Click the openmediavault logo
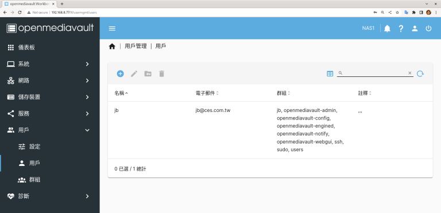The width and height of the screenshot is (441, 213). pos(50,28)
